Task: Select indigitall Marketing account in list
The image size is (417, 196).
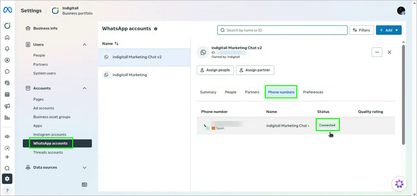Action: [144, 75]
